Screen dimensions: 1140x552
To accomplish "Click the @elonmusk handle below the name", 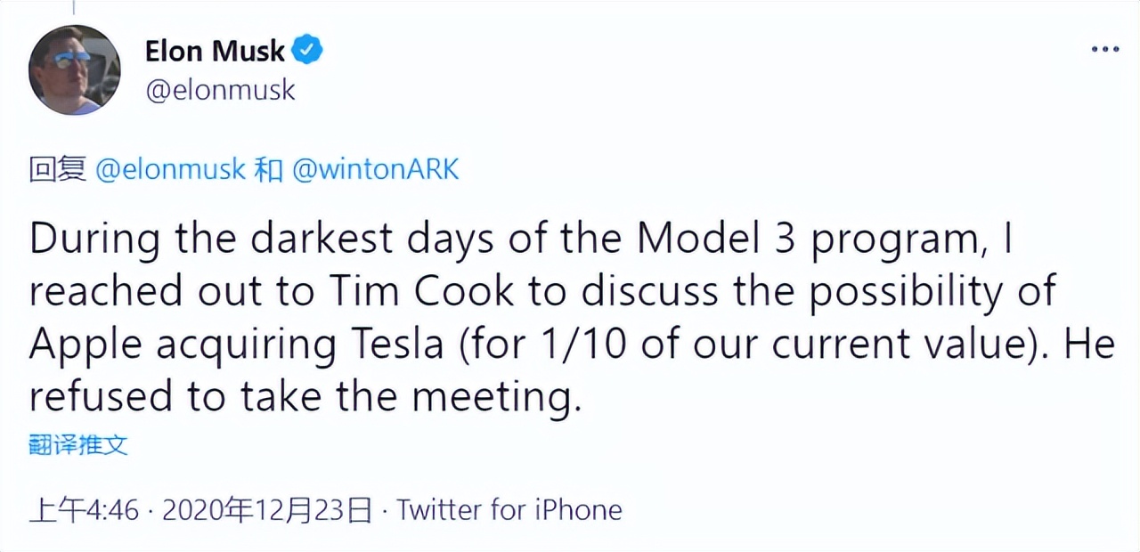I will (x=220, y=90).
